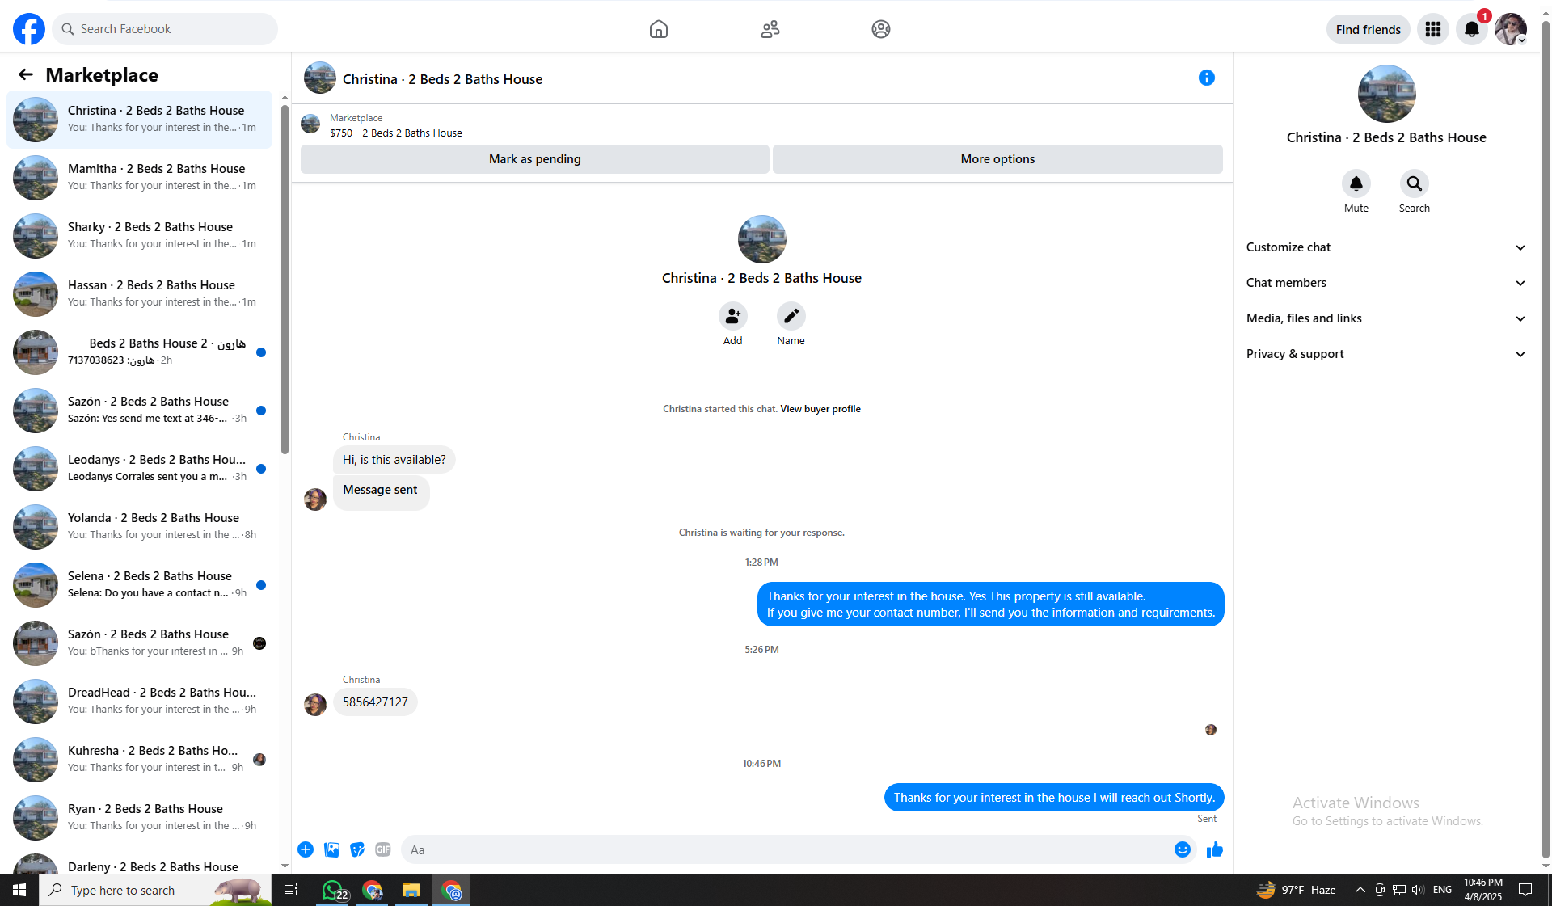The image size is (1552, 906).
Task: Expand Media, files and links
Action: point(1385,318)
